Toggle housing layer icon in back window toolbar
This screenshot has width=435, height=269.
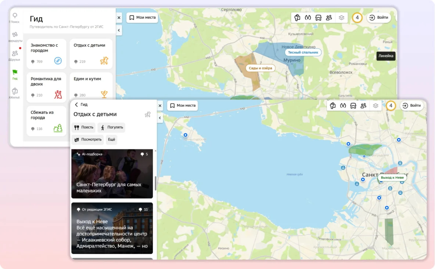tap(297, 18)
